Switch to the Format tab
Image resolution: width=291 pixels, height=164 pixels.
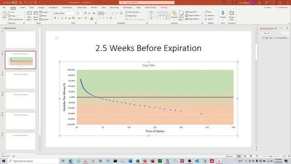(x=164, y=8)
